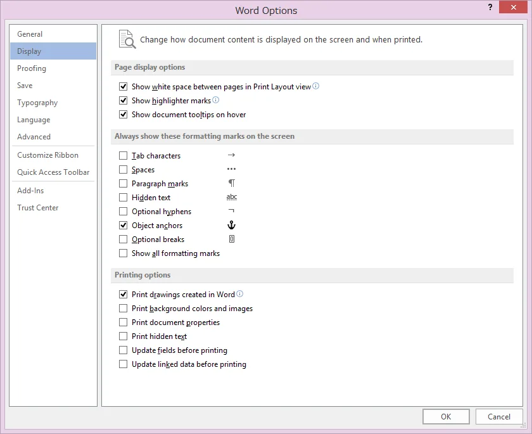
Task: Click info icon beside Print drawings in Word
Action: (x=239, y=294)
